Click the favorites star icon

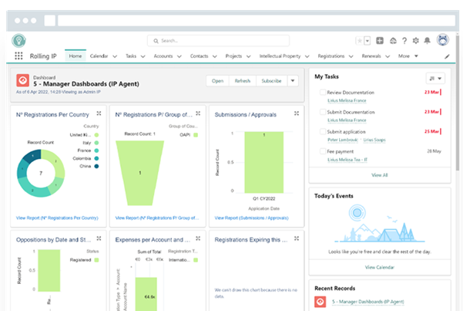point(359,41)
